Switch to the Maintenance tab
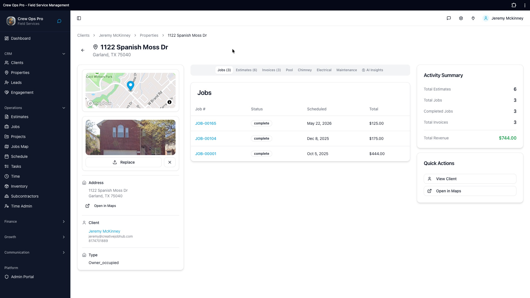The width and height of the screenshot is (530, 298). pos(347,70)
